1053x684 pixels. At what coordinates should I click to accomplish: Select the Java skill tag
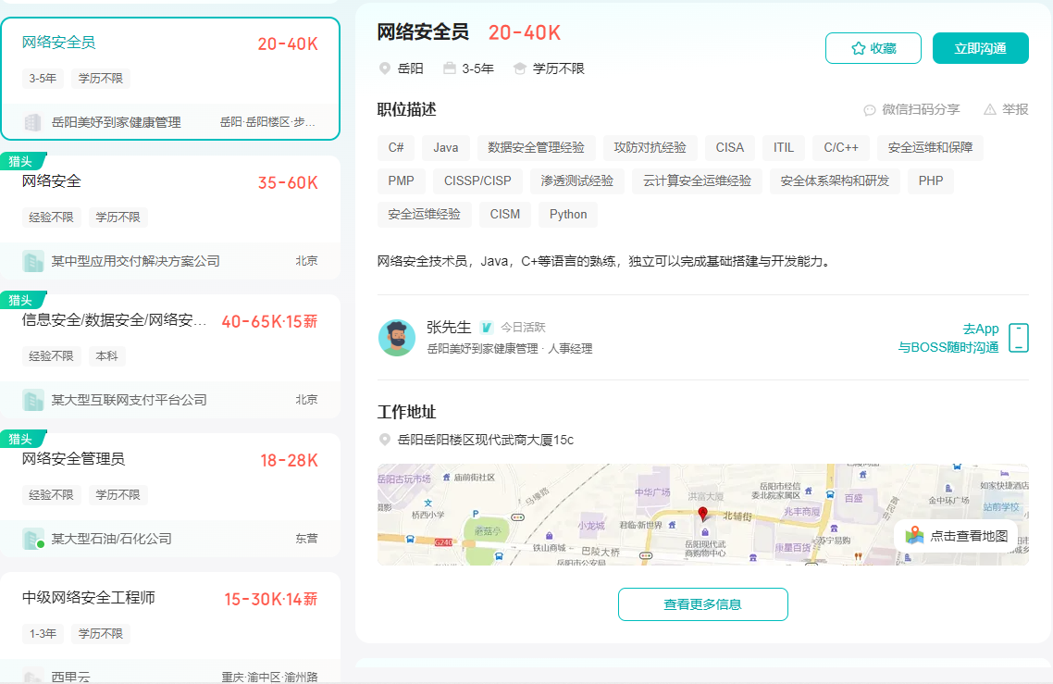445,147
